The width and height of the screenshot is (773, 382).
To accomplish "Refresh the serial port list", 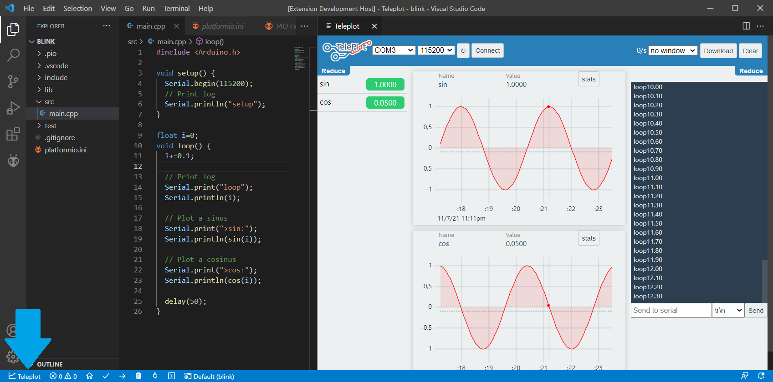I will [x=463, y=50].
